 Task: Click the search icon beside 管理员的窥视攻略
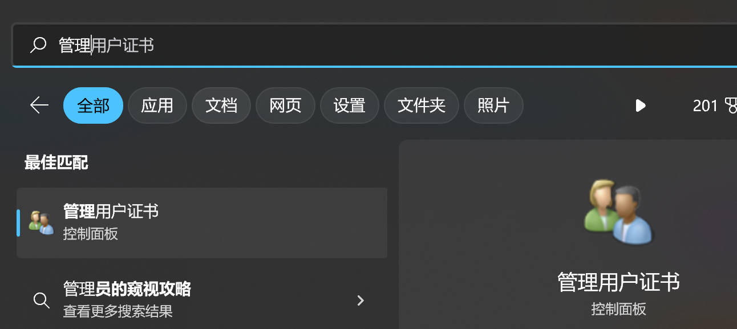pyautogui.click(x=41, y=300)
